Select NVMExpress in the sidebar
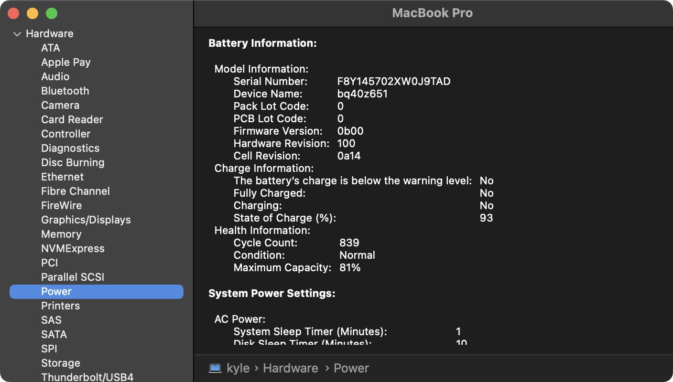 coord(73,248)
